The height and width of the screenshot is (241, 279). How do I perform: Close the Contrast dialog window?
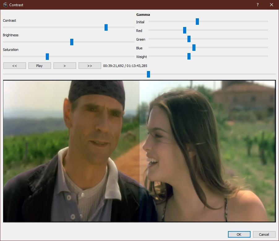(x=272, y=5)
